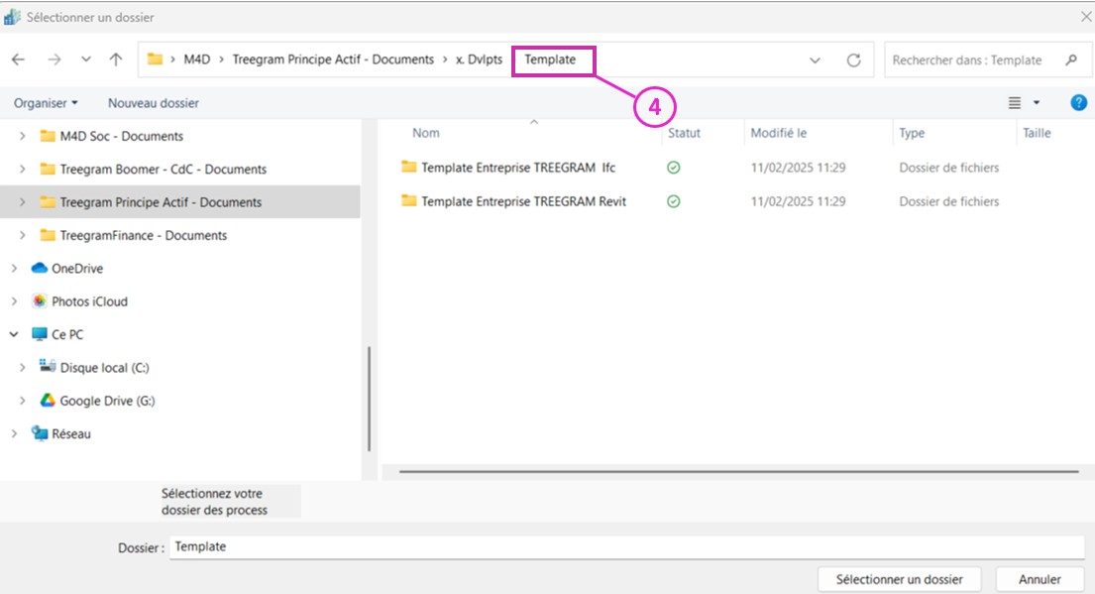Select the OneDrive cloud item
The width and height of the screenshot is (1095, 594).
pyautogui.click(x=77, y=269)
